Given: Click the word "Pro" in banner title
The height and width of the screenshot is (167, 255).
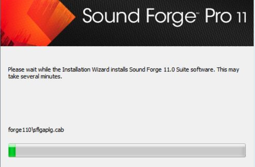Looking at the screenshot, I should pyautogui.click(x=218, y=16).
